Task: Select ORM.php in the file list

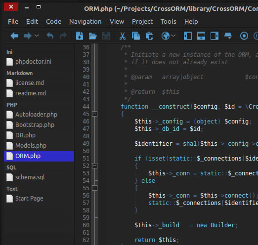Action: 39,156
